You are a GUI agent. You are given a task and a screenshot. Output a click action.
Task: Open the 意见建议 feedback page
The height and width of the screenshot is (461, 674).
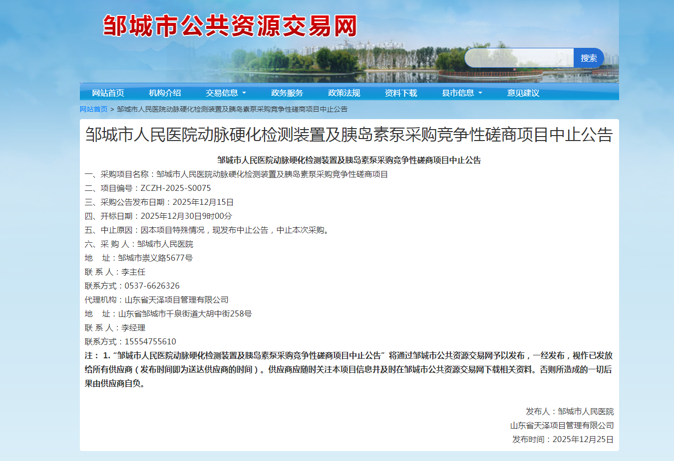(523, 93)
